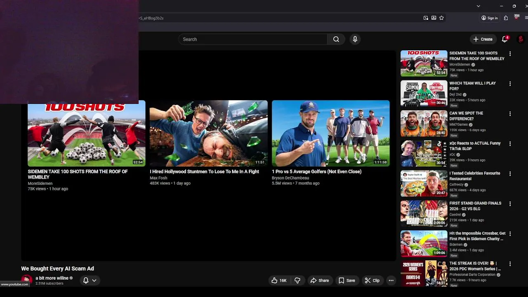Click title 1 Pro vs 5 Average Golfers

pos(317,172)
